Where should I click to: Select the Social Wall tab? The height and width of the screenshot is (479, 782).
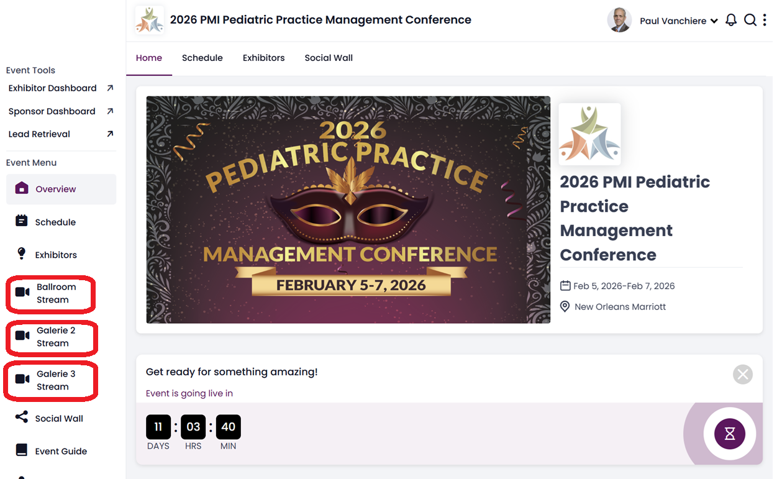pyautogui.click(x=329, y=58)
